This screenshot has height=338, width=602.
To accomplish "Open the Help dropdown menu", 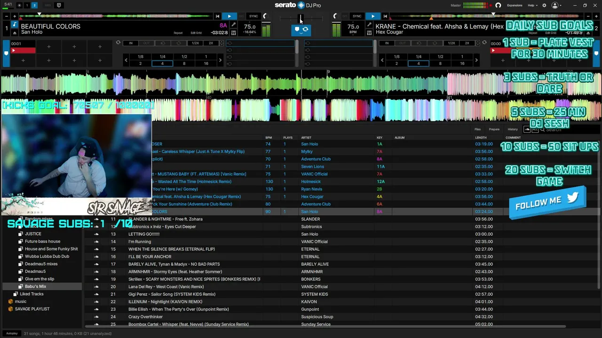I will [x=532, y=5].
